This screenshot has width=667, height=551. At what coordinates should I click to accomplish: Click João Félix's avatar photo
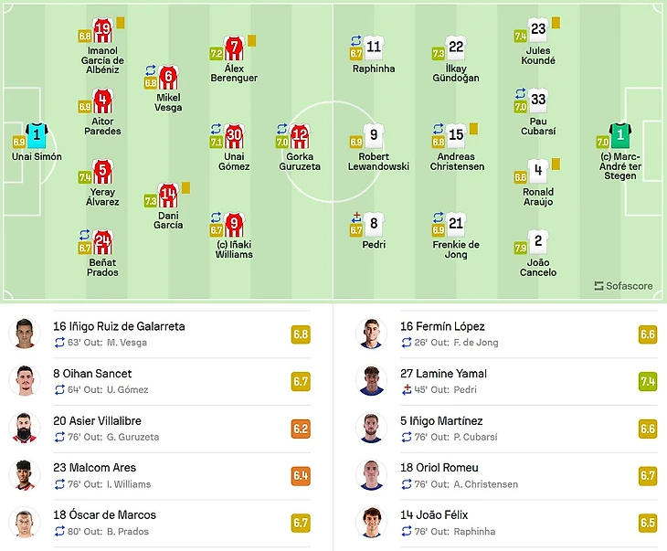[x=371, y=522]
